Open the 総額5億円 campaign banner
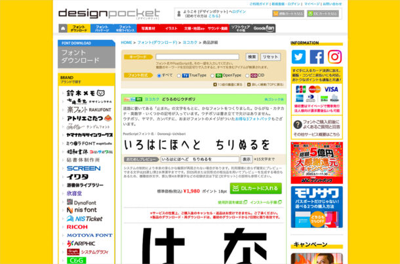This screenshot has width=400, height=264. (x=317, y=163)
